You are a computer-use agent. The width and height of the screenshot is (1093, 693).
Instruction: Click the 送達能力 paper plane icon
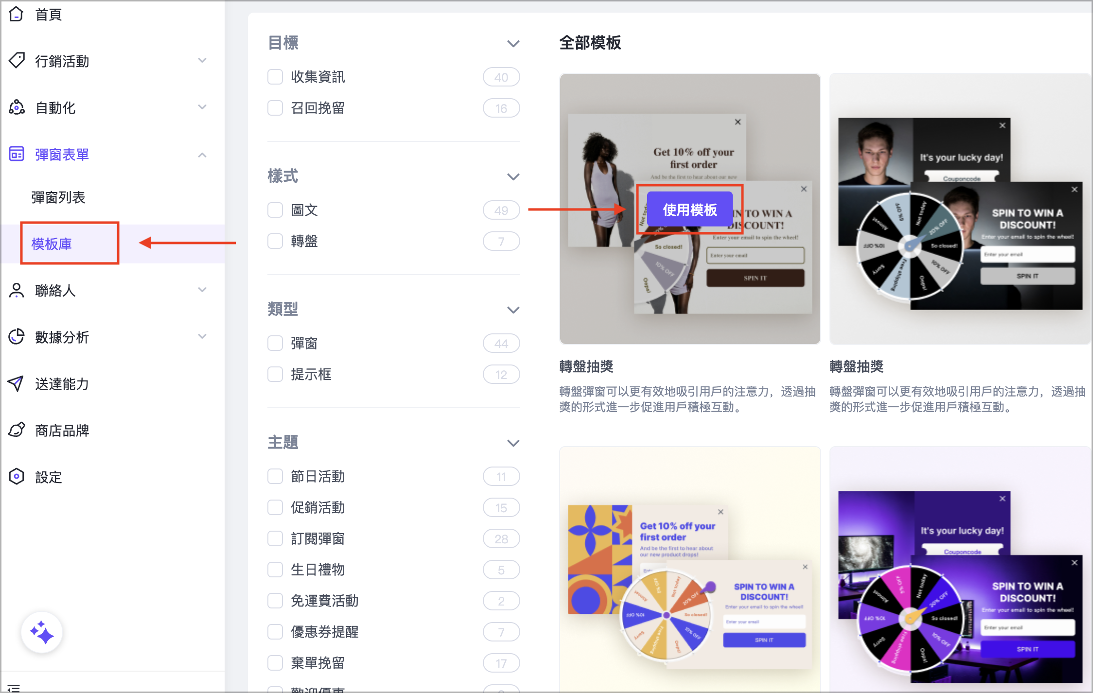point(17,383)
